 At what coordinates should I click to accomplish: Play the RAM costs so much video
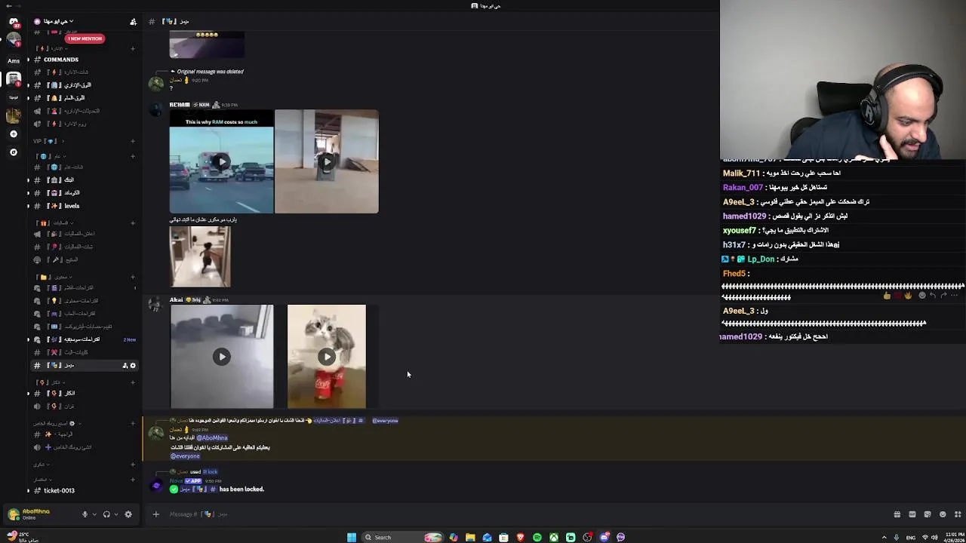[x=221, y=161]
